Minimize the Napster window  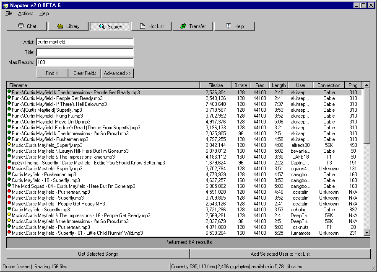point(356,5)
